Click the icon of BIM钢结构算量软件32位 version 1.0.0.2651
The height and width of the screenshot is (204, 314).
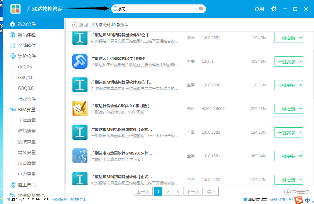coord(80,38)
